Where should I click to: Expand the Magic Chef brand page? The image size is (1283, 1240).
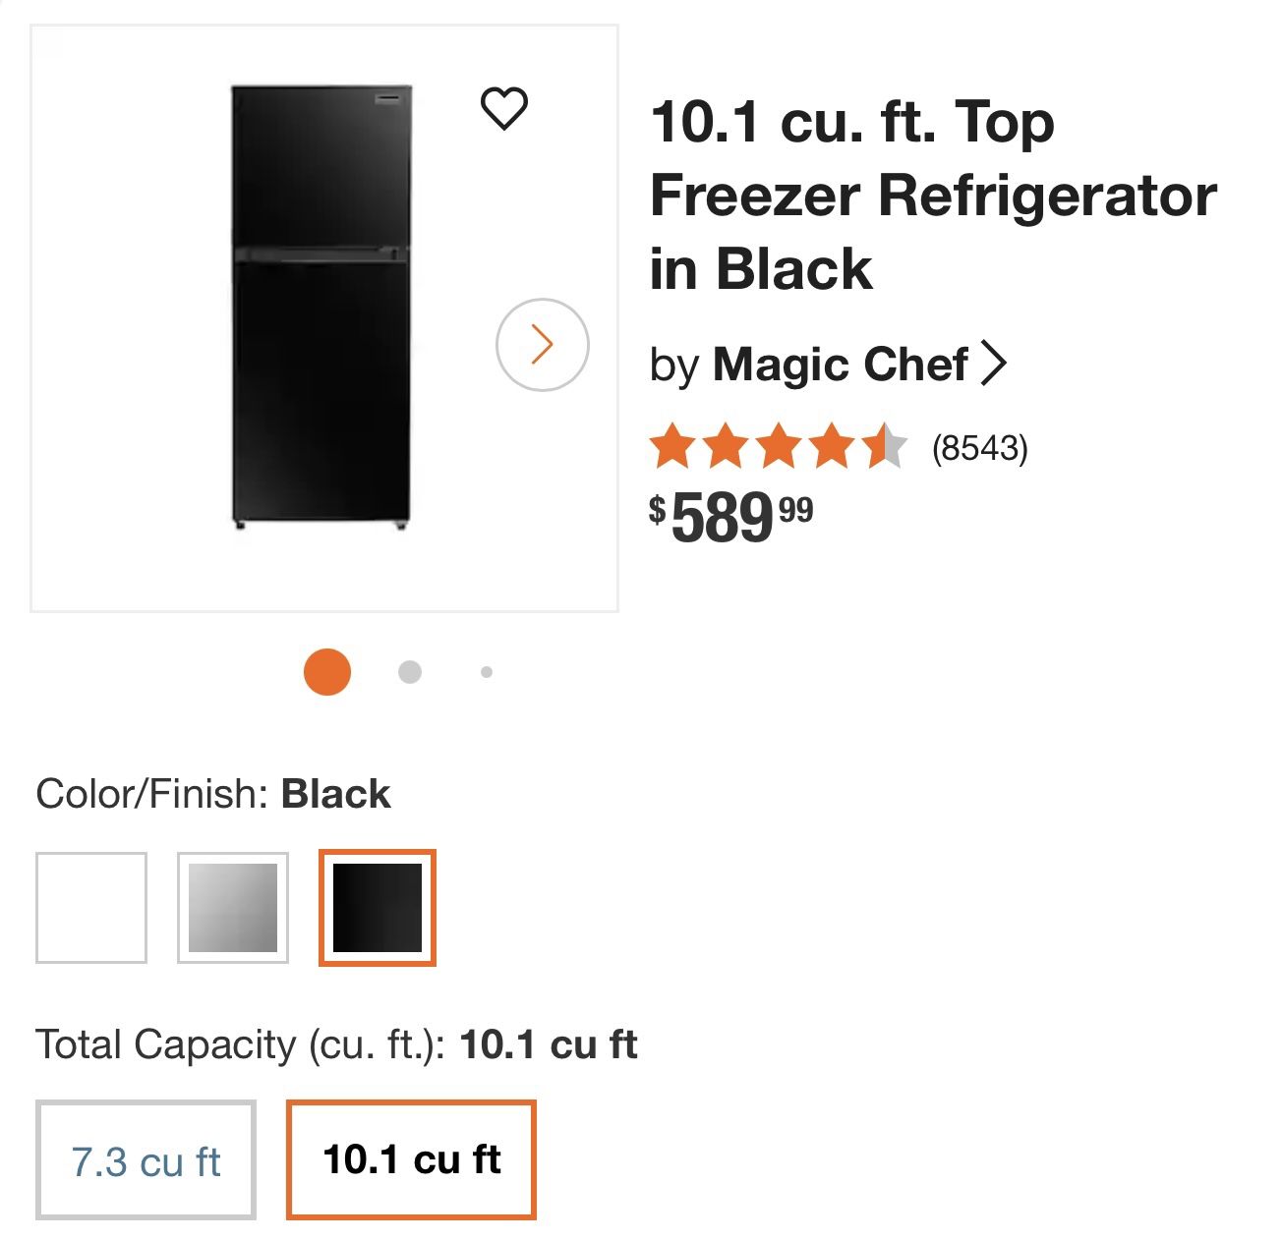click(x=839, y=365)
